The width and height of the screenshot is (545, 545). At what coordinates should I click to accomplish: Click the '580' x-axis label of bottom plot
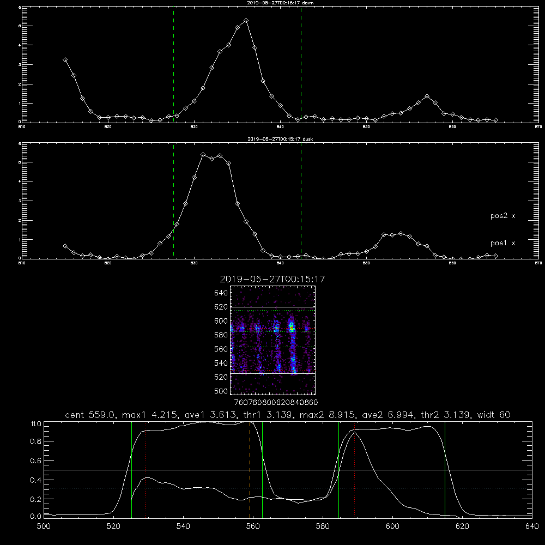pos(323,526)
